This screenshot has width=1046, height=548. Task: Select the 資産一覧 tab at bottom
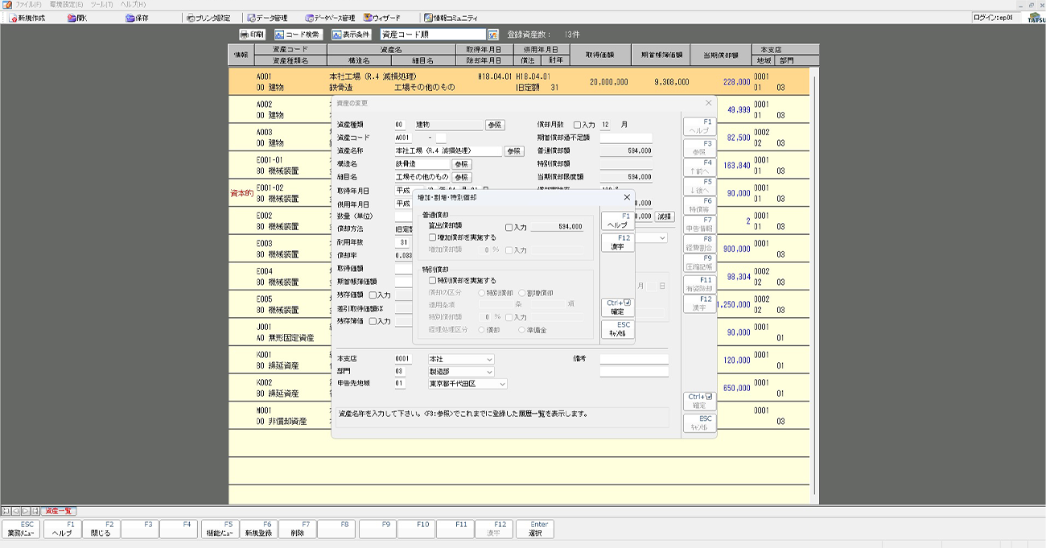(59, 511)
